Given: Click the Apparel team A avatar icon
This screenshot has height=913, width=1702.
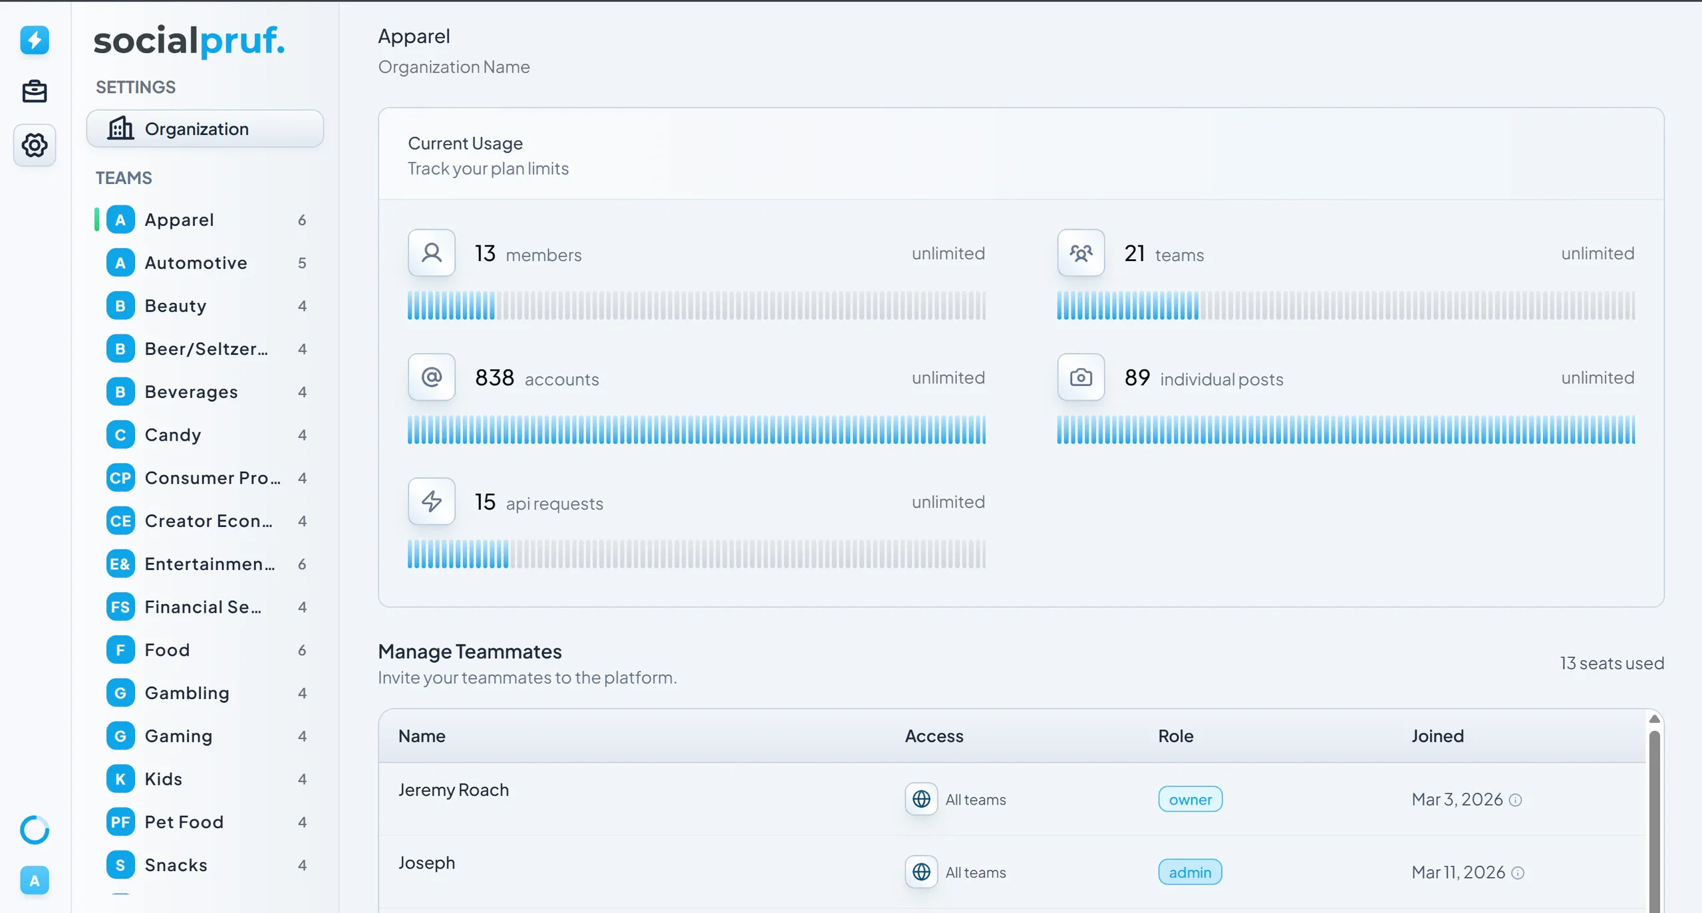Looking at the screenshot, I should click(x=120, y=219).
